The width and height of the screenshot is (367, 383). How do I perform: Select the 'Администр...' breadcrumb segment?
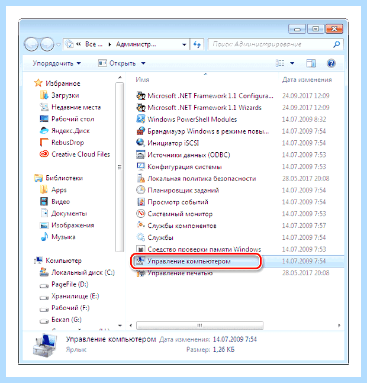point(136,44)
